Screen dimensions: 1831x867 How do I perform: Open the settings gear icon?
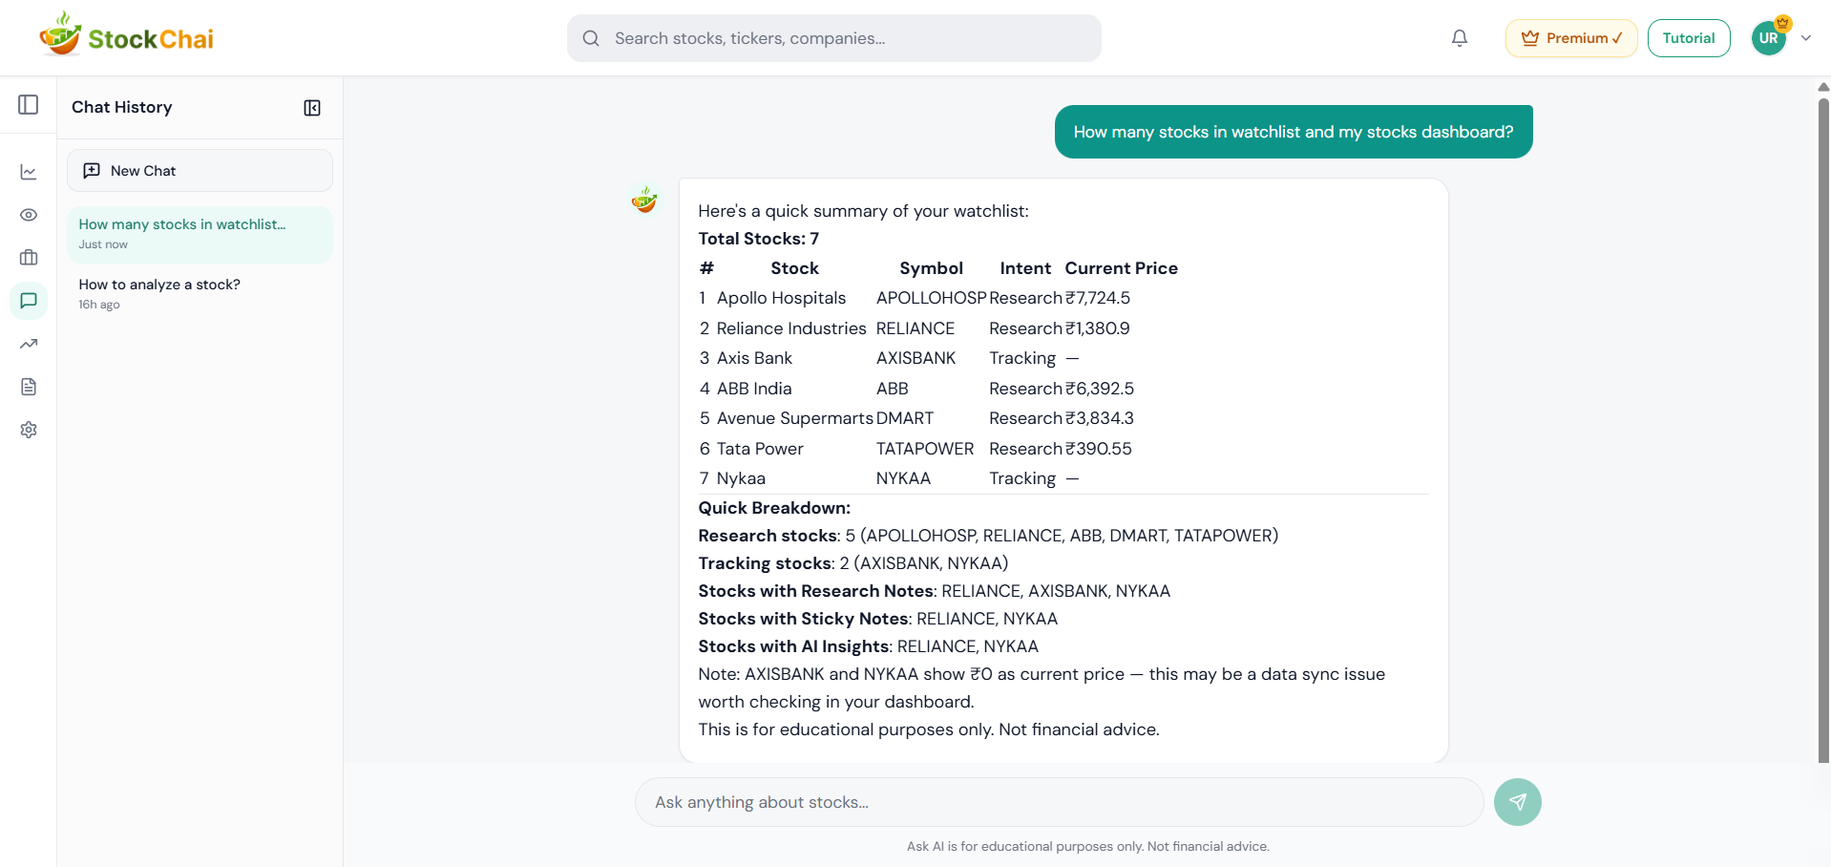point(29,430)
